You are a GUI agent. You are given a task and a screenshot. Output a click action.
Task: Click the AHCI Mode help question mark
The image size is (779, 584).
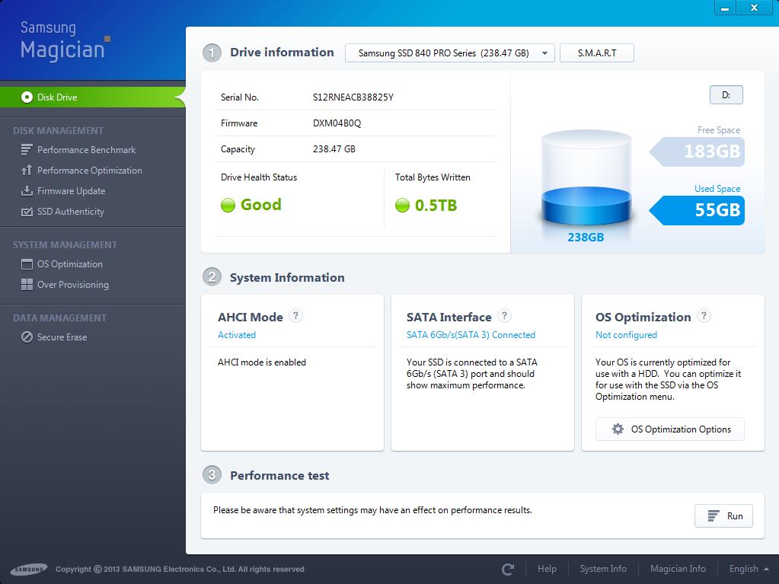pos(295,316)
